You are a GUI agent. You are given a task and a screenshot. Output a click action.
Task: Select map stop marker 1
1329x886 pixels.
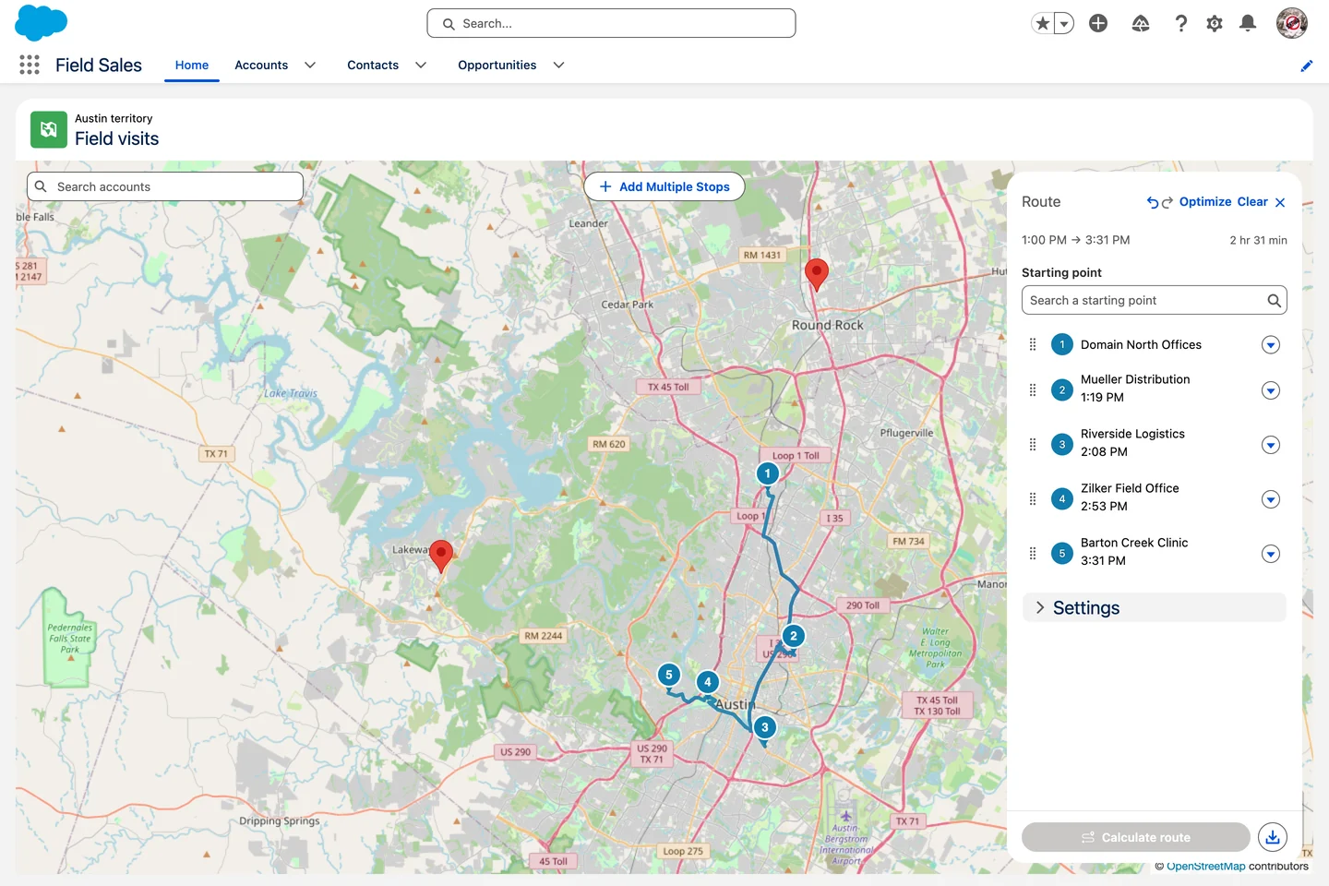[x=768, y=473]
